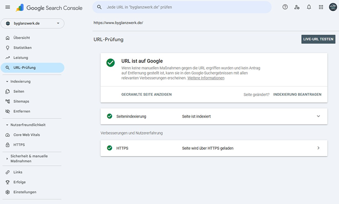Click the green check beside HTTPS row
This screenshot has width=339, height=204.
110,148
